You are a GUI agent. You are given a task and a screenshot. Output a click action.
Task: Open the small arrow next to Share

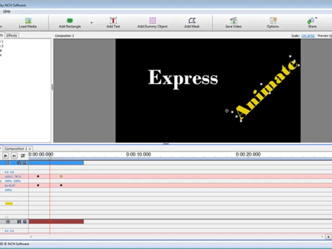[316, 18]
